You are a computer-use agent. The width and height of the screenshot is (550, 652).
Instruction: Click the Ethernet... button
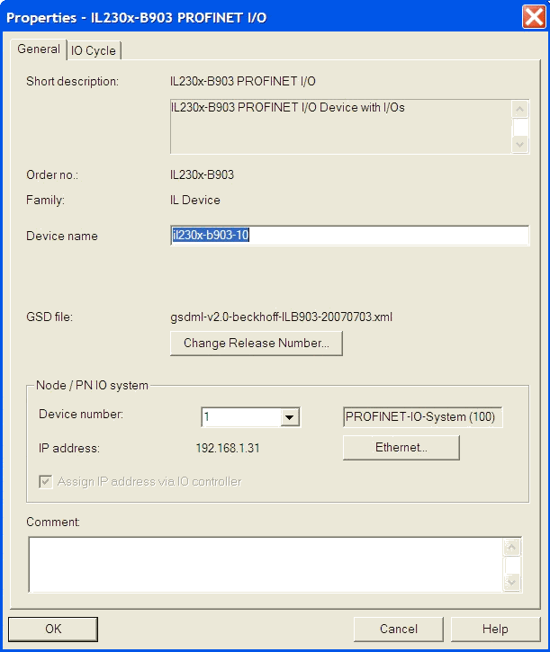click(x=401, y=448)
